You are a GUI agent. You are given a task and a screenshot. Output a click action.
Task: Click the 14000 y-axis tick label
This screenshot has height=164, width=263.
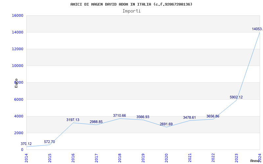click(x=17, y=32)
